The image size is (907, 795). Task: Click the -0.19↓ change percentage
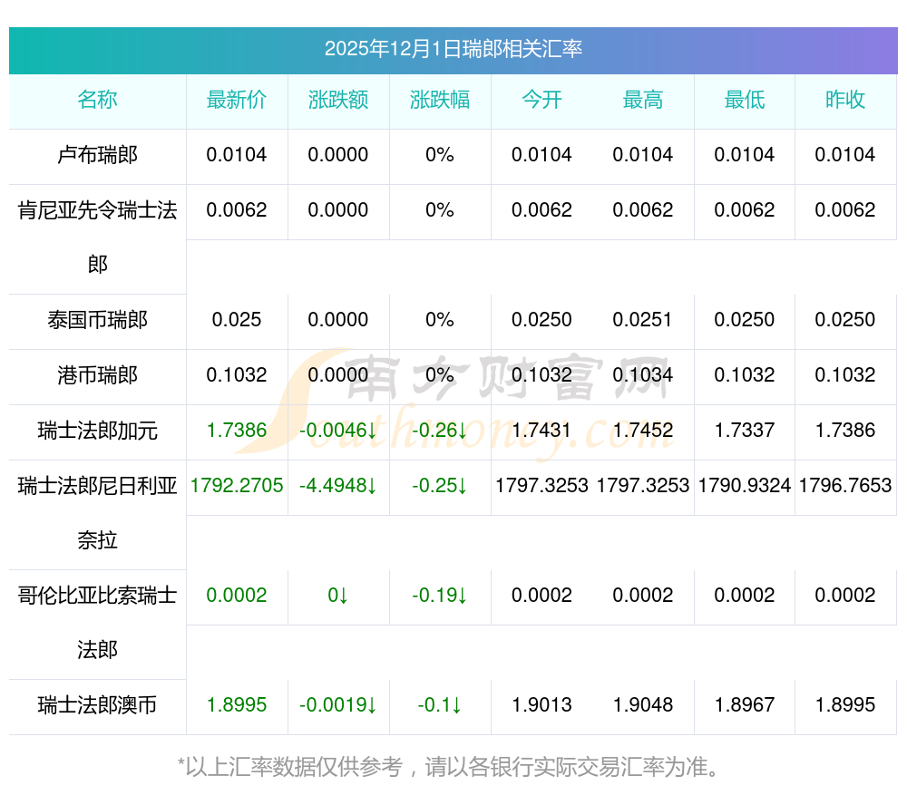440,596
